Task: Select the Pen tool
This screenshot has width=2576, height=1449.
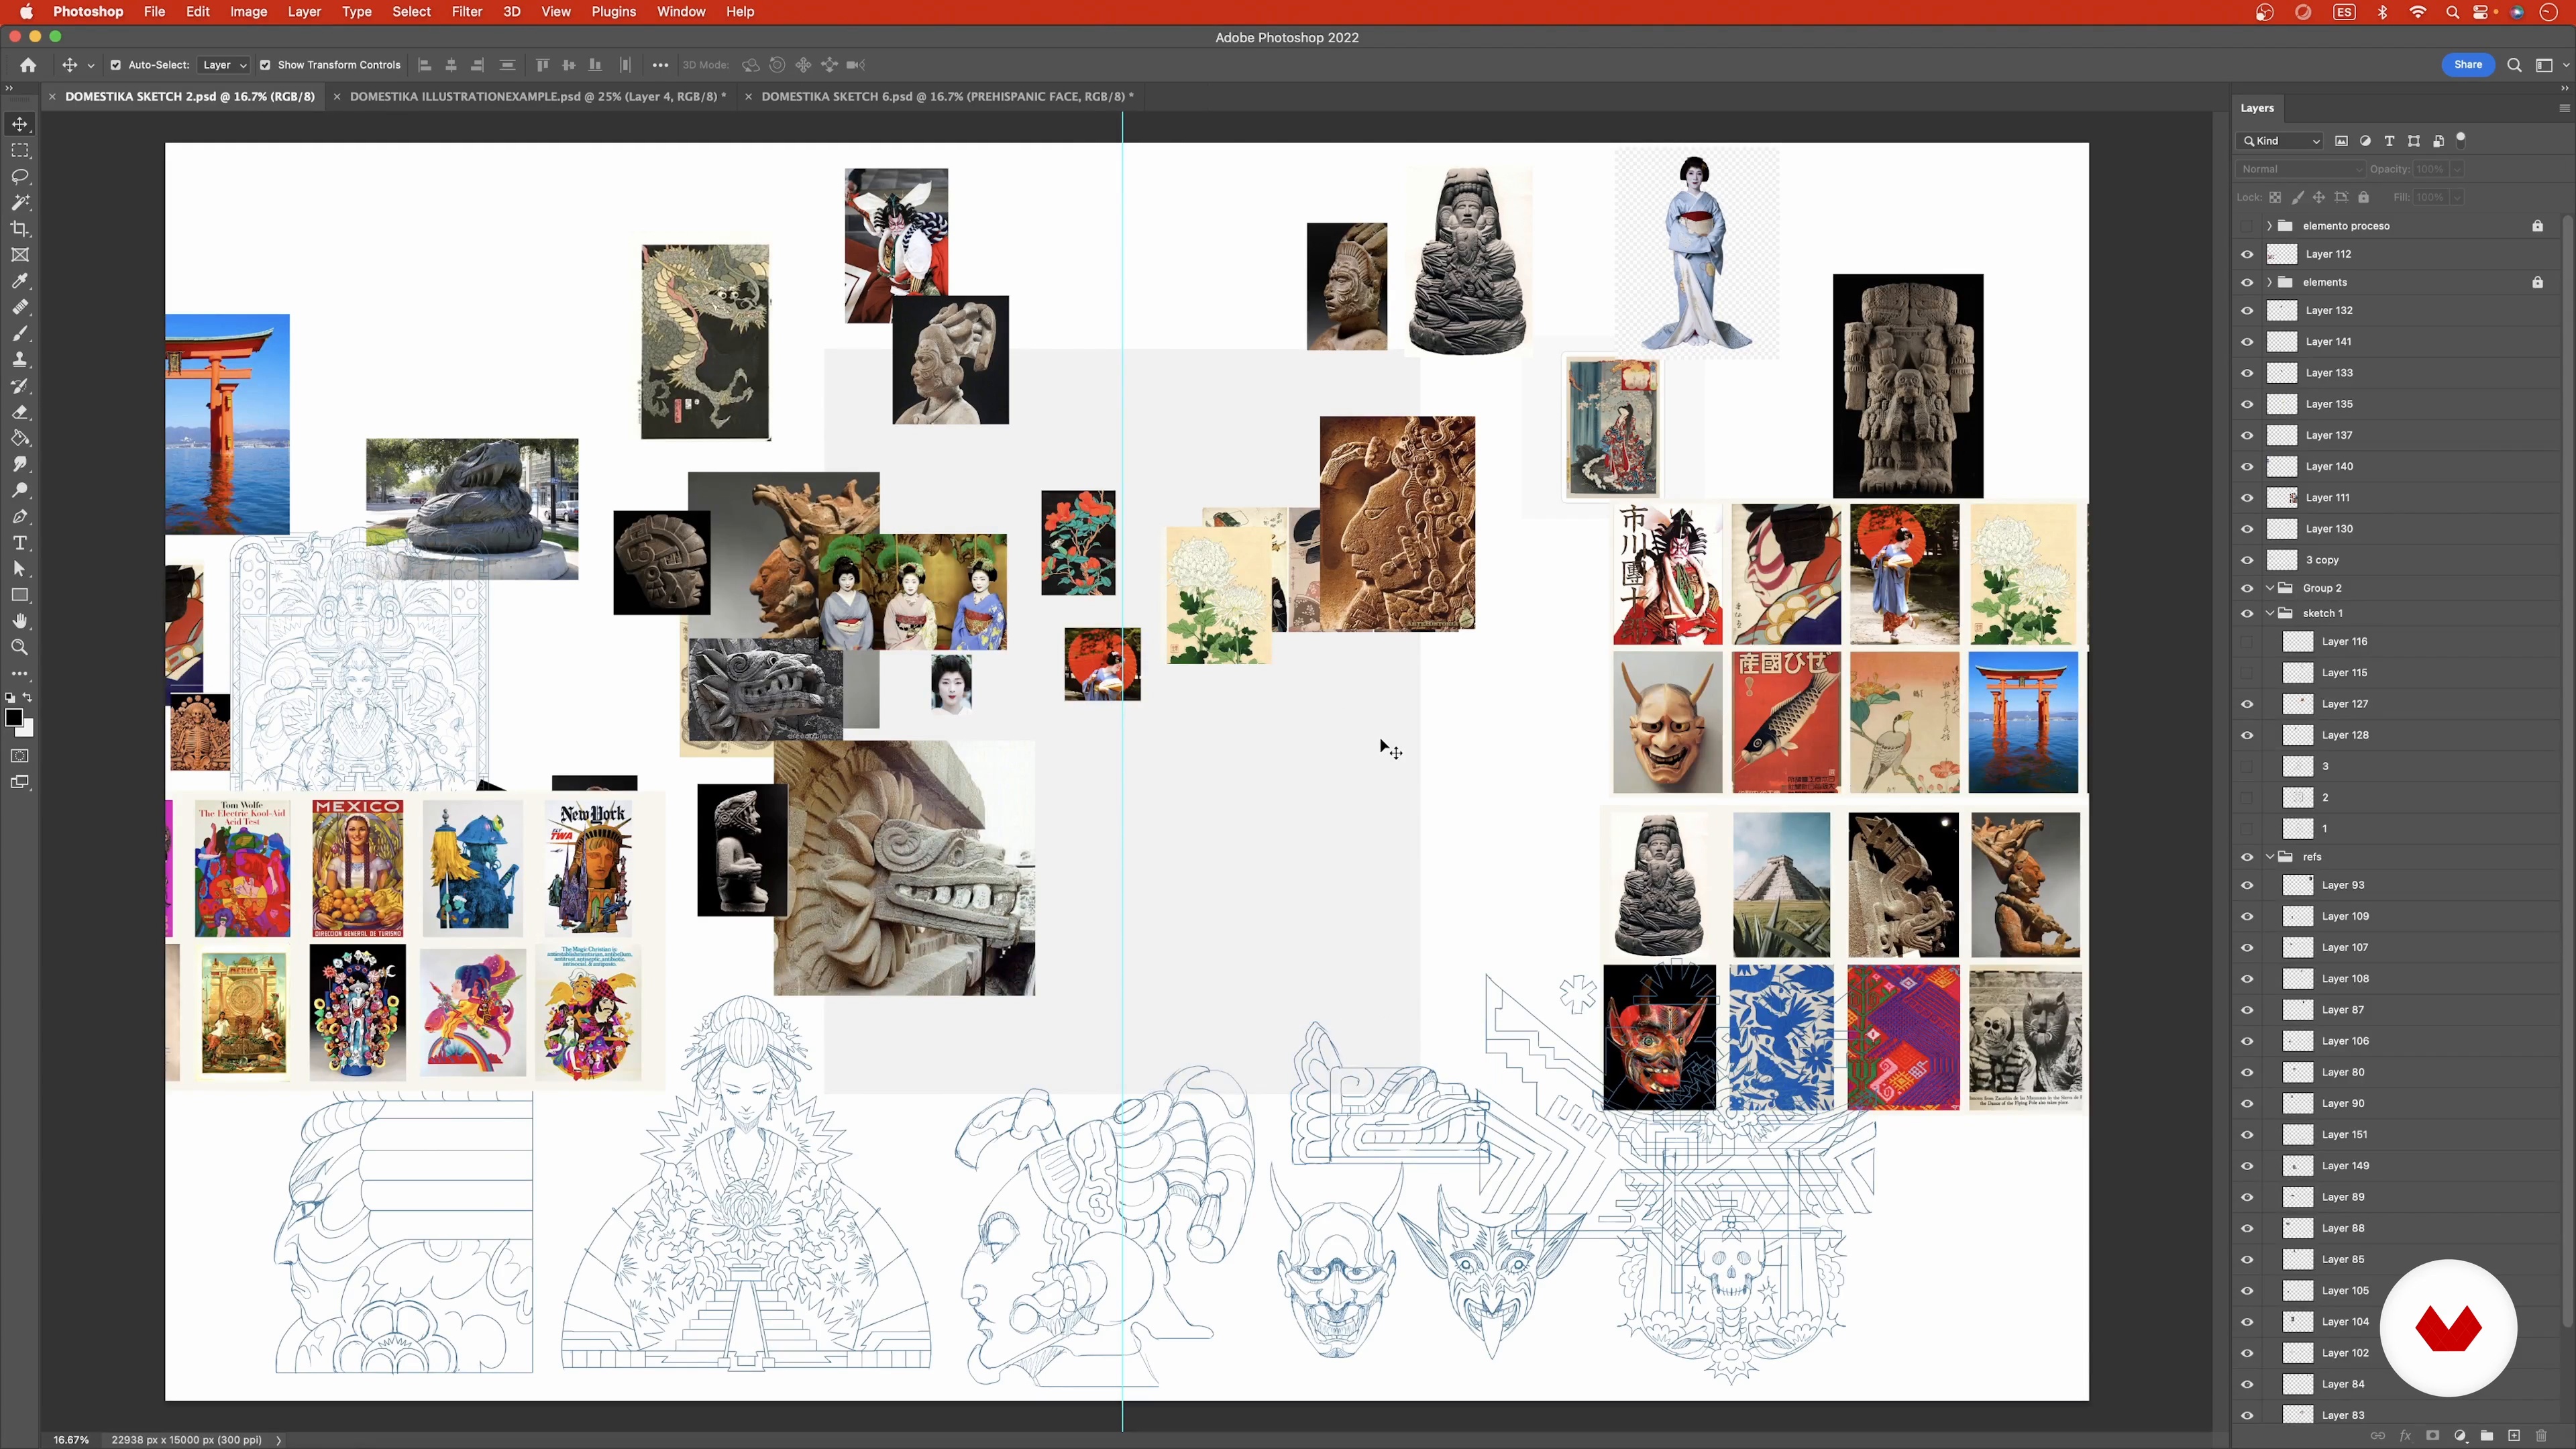Action: tap(20, 517)
